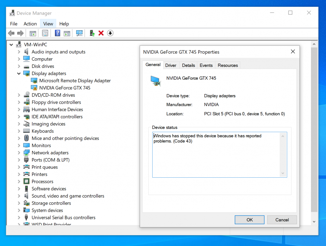326x246 pixels.
Task: Click the Universal Serial Bus controllers icon
Action: [26, 217]
